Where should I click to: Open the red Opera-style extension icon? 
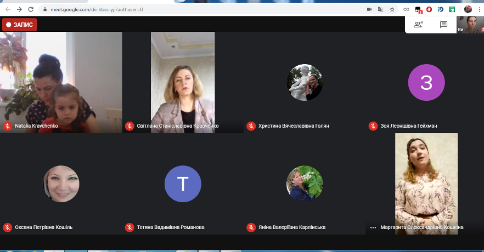tap(429, 9)
